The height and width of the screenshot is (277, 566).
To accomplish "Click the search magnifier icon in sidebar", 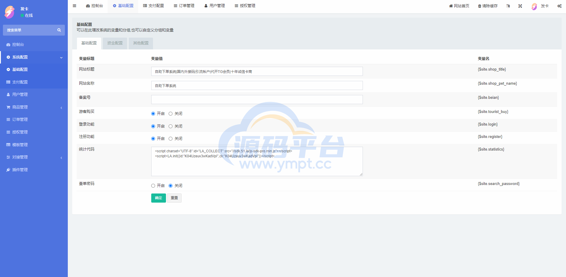I will pos(59,30).
